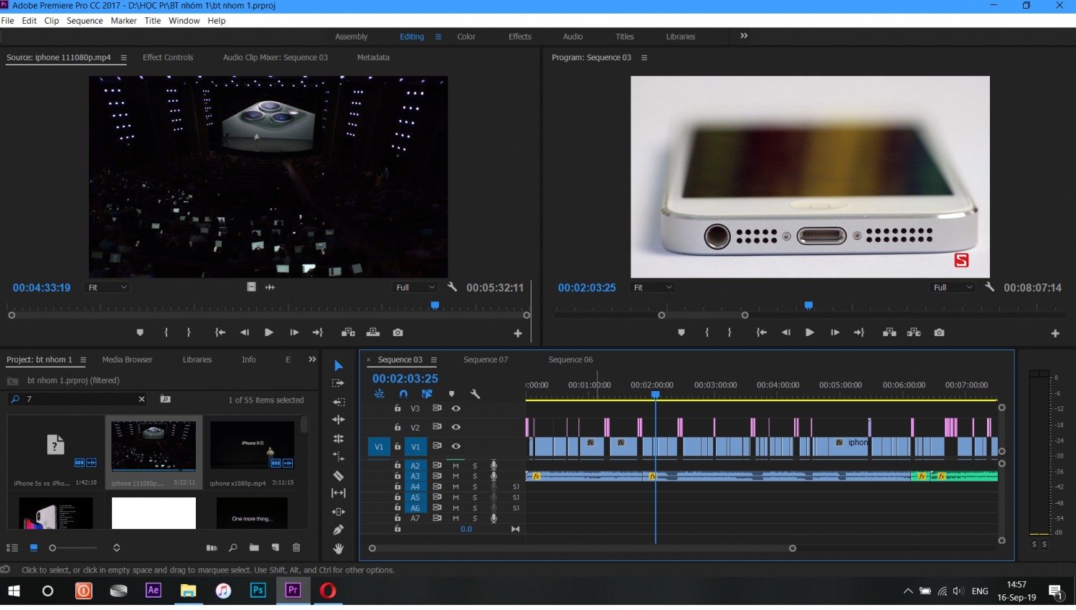
Task: Select iphone x1080p.mp4 thumbnail
Action: 252,445
